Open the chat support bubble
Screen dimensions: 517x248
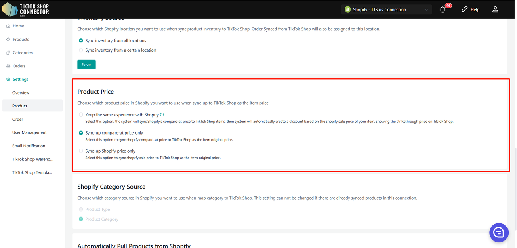coord(498,232)
